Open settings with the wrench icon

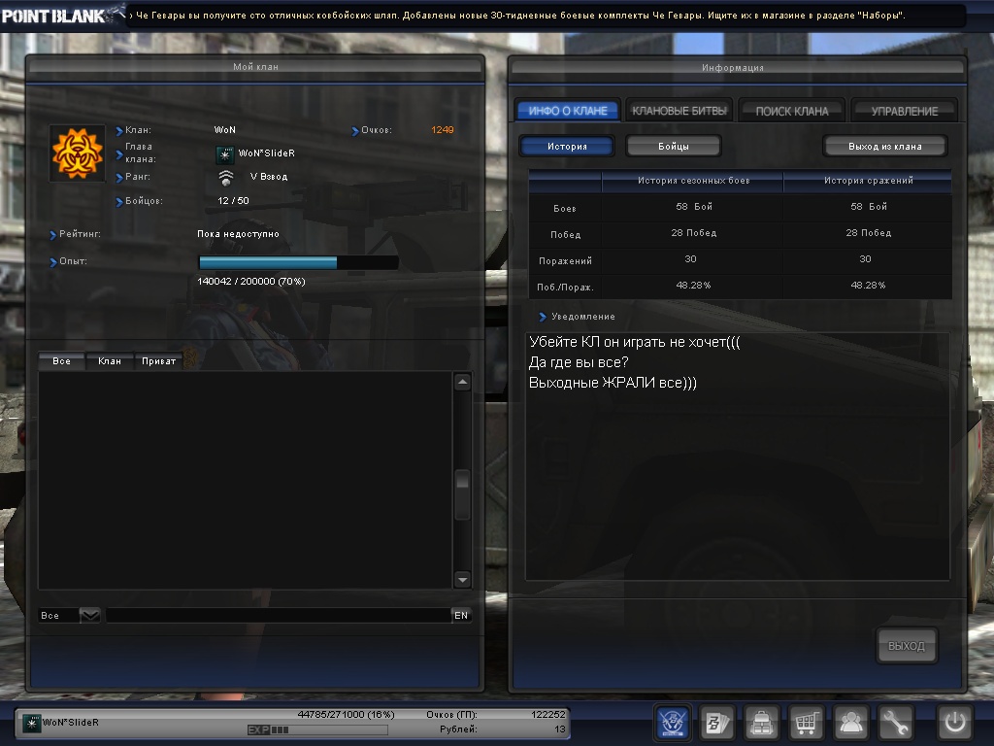[x=896, y=722]
